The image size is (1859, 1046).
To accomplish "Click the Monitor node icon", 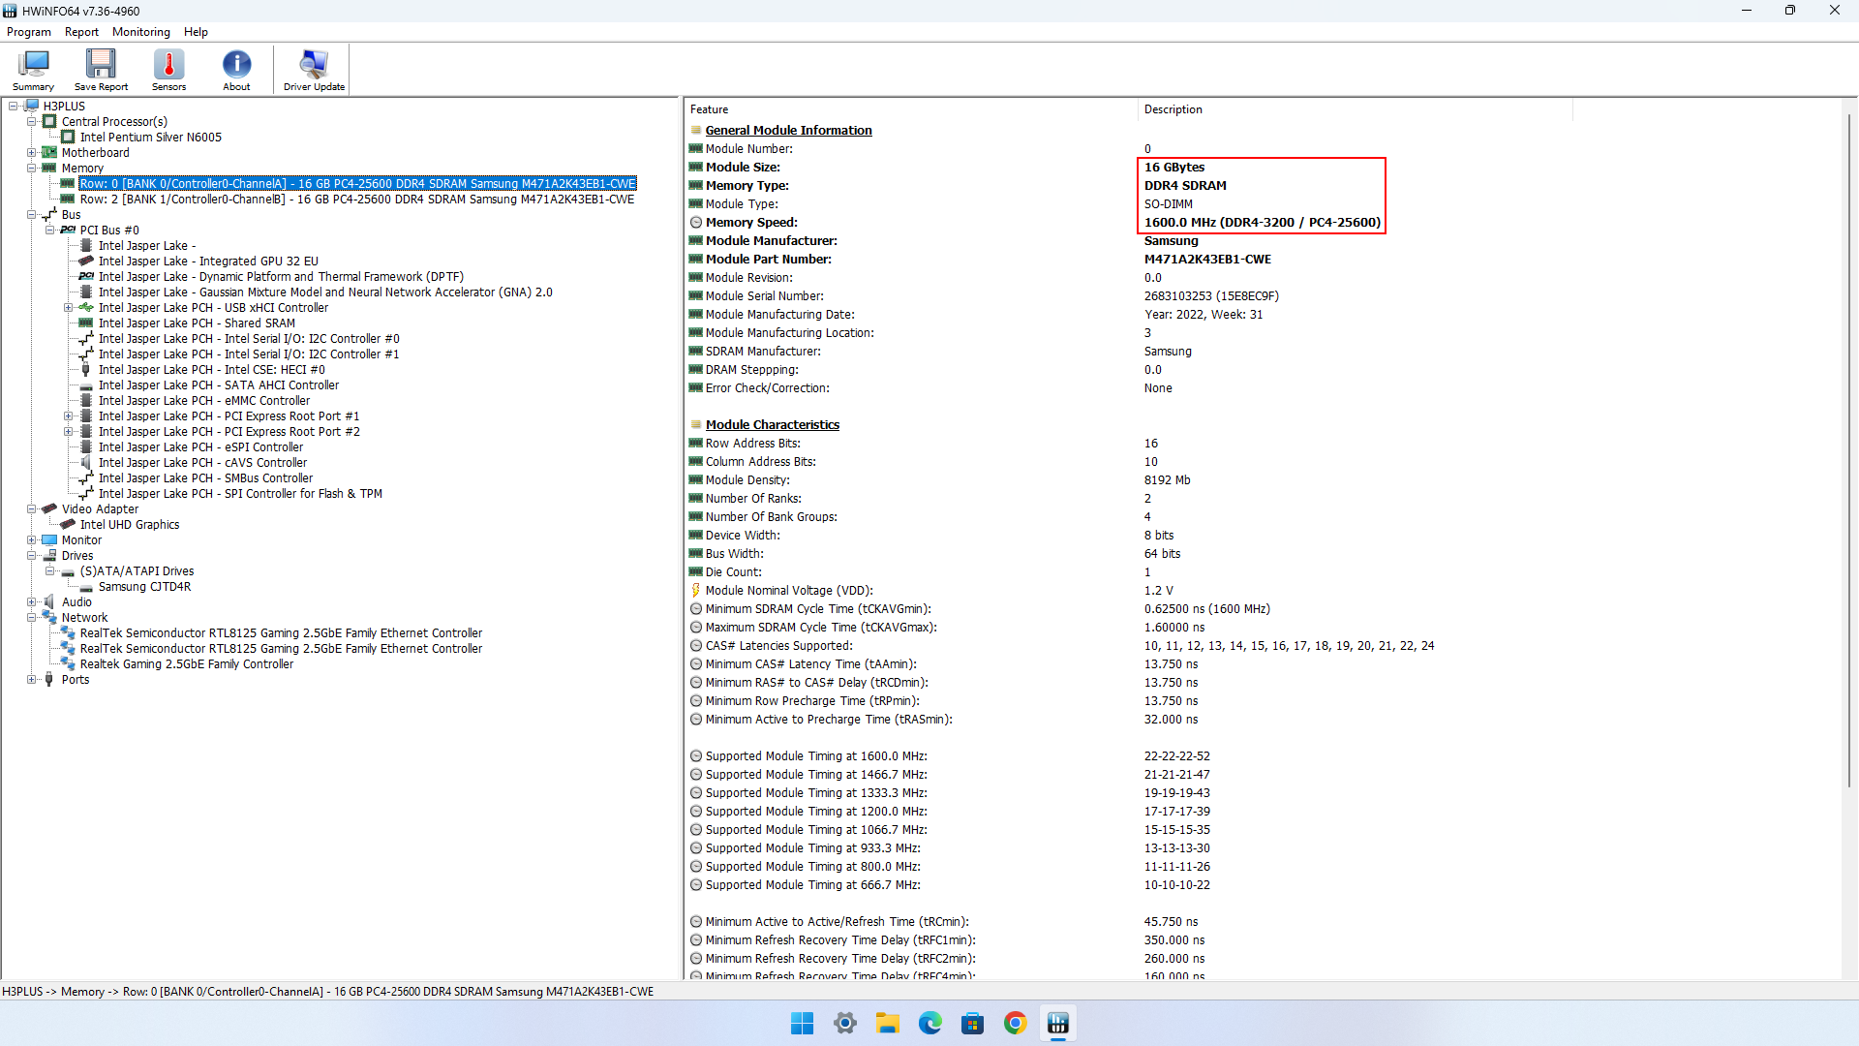I will pyautogui.click(x=49, y=540).
